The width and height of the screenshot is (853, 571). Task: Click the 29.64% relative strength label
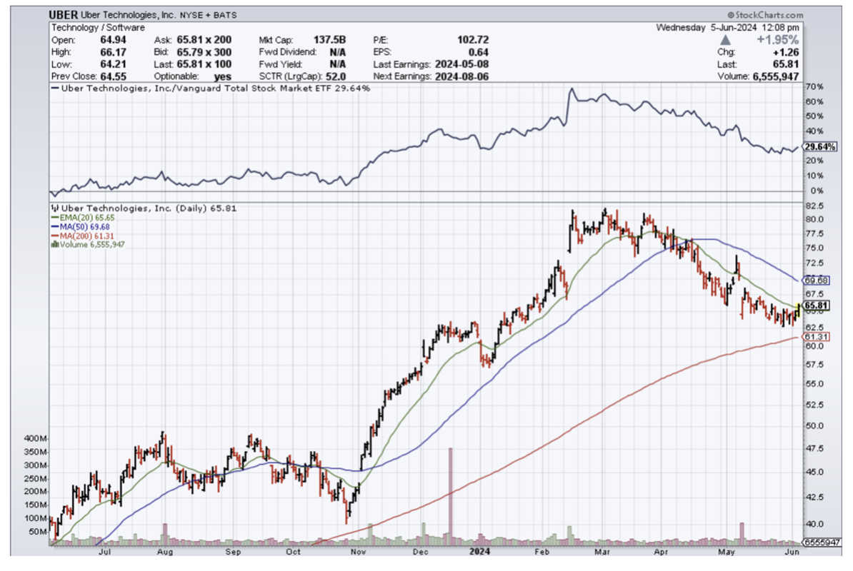(820, 146)
